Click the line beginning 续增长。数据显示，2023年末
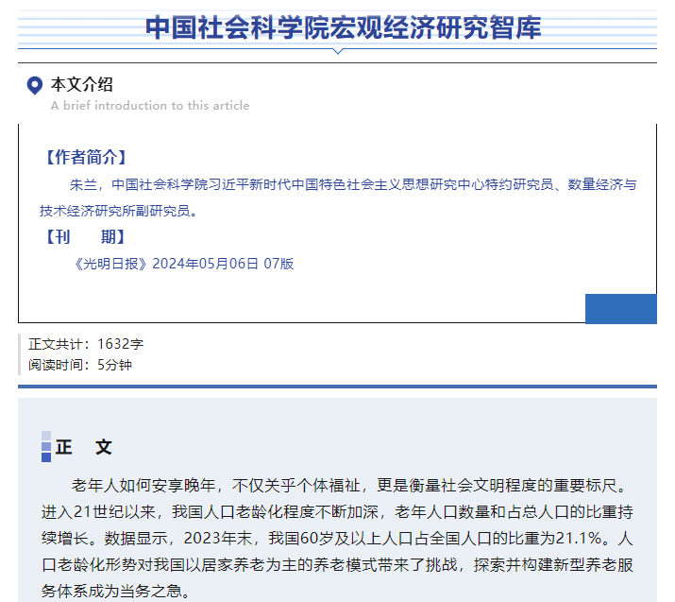675x602 pixels. (x=337, y=539)
